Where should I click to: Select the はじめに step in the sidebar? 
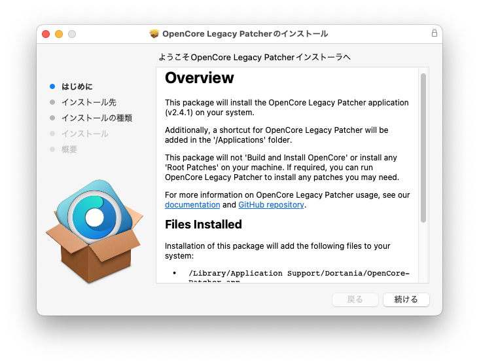(x=77, y=86)
